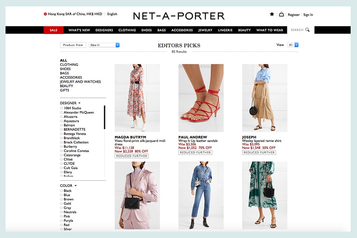
Task: Collapse the DESIGNER filter section
Action: pyautogui.click(x=79, y=103)
